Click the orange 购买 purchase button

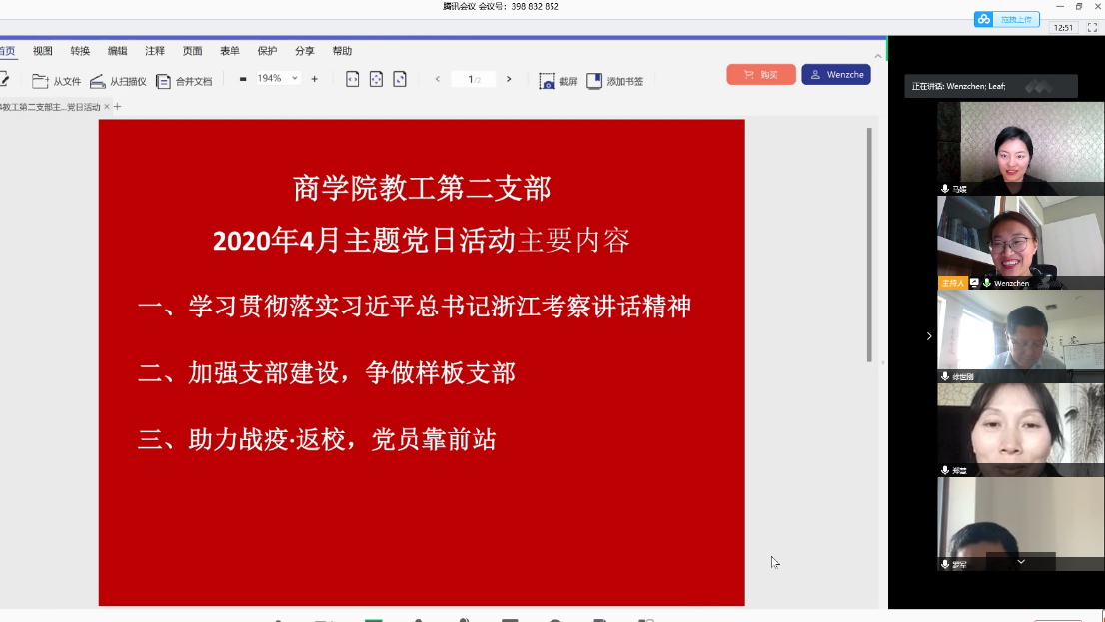(x=761, y=75)
